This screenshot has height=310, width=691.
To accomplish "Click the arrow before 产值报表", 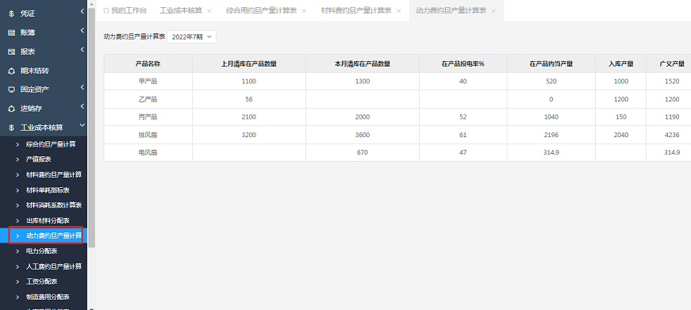I will (x=17, y=159).
